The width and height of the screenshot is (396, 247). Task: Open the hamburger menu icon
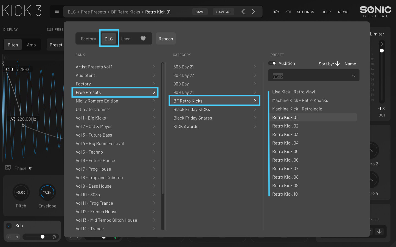57,12
